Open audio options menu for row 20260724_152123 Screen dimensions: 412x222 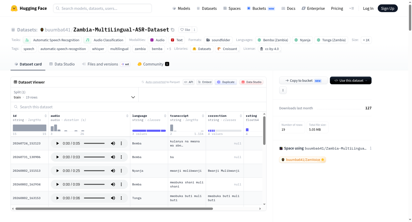121,143
